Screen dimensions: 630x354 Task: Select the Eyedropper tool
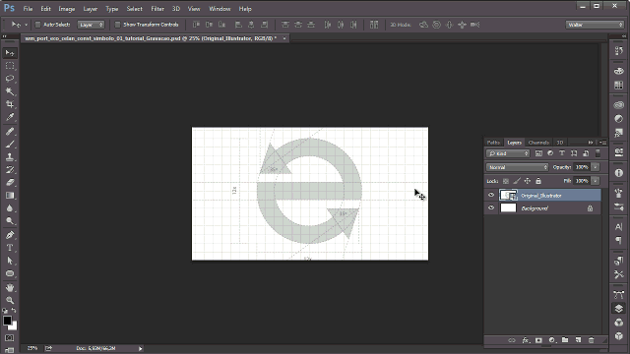[10, 117]
